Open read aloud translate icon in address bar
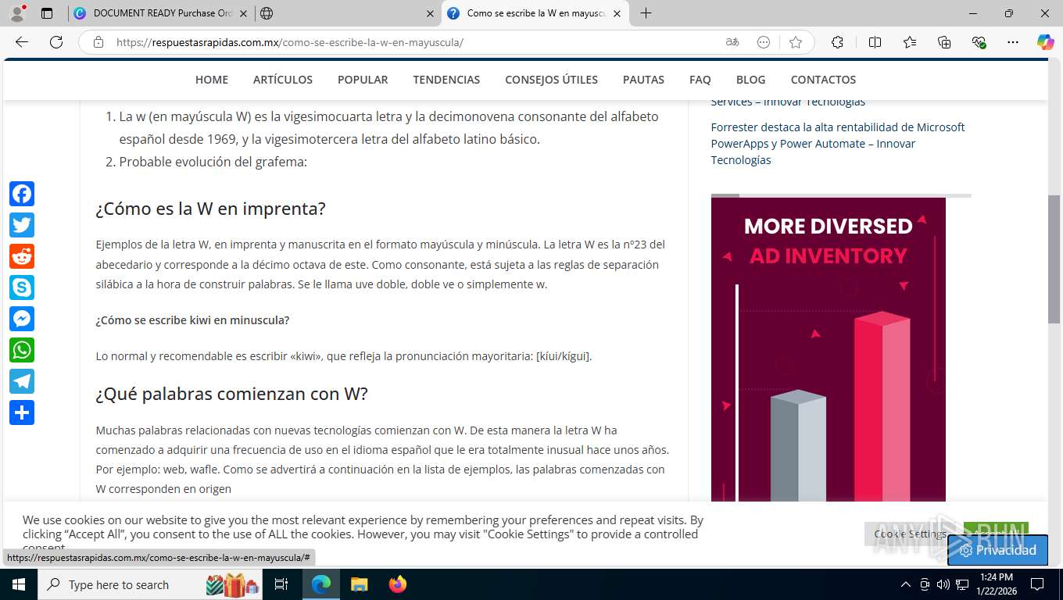Image resolution: width=1063 pixels, height=600 pixels. 732,42
